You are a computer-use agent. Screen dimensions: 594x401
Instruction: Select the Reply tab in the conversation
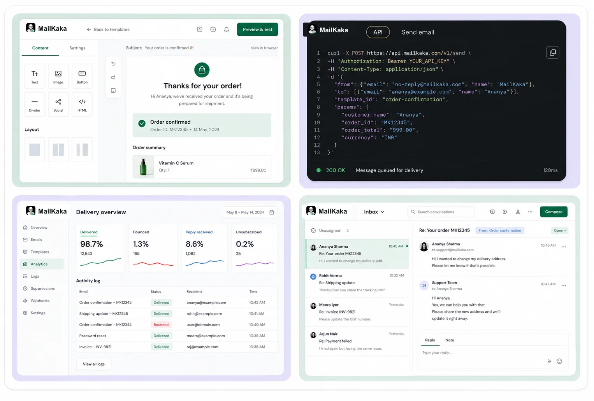[x=430, y=340]
